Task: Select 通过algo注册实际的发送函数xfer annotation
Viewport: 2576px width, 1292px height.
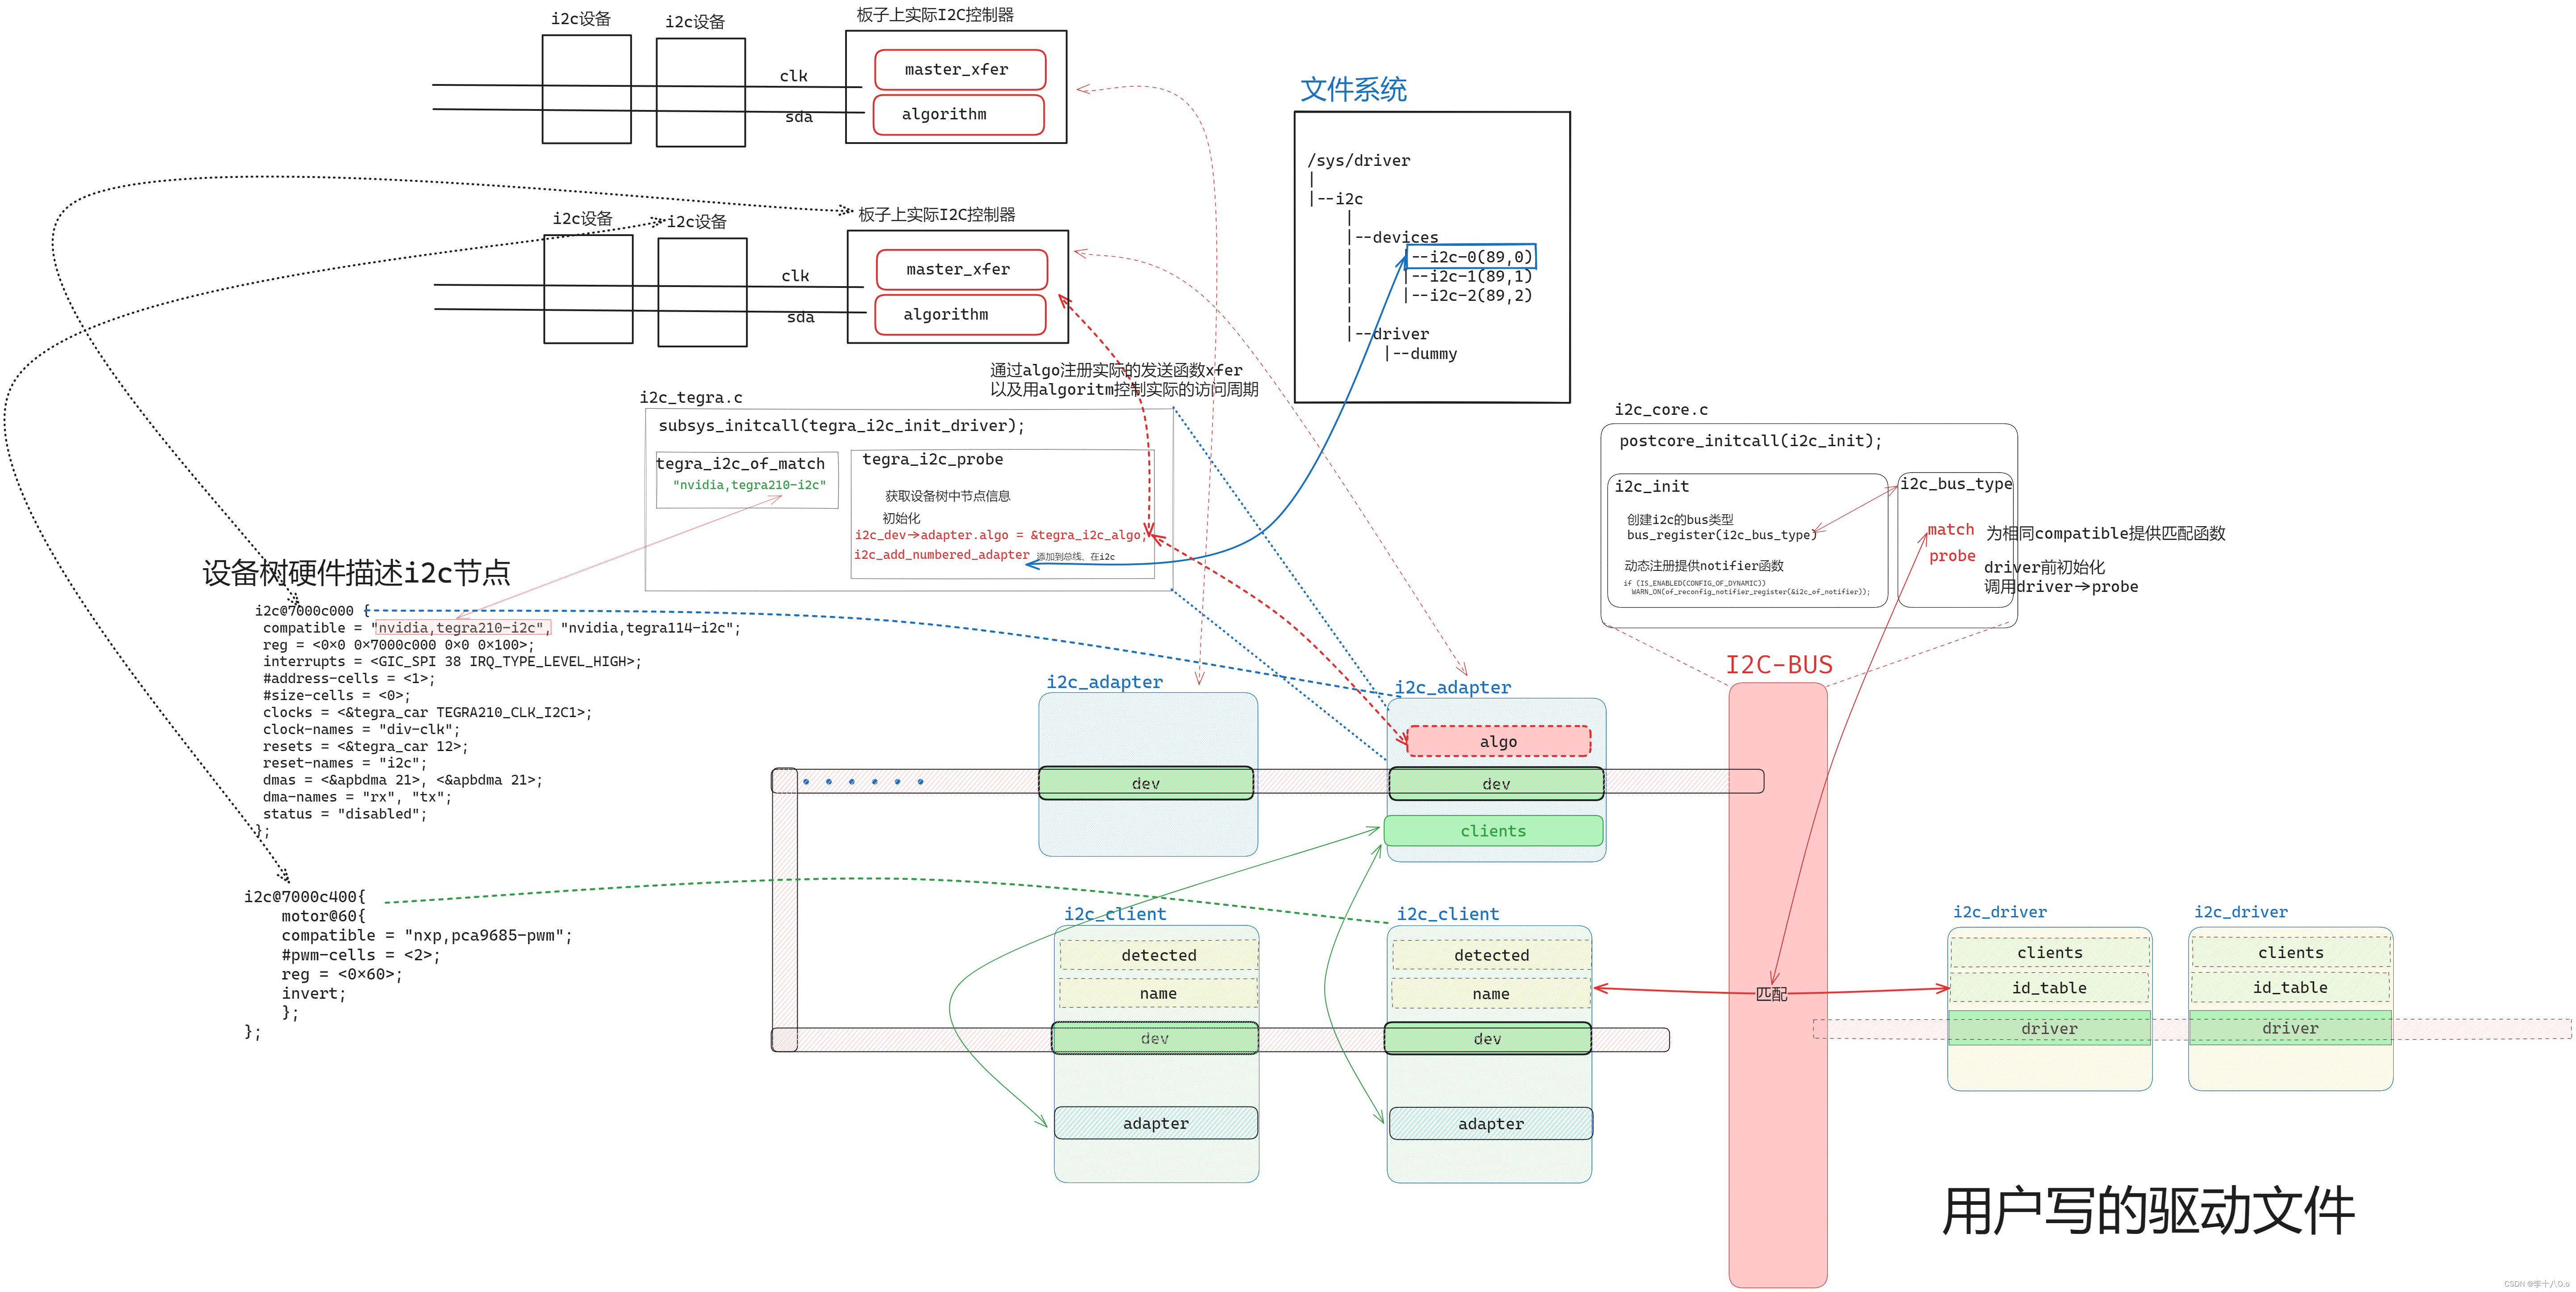Action: tap(1116, 370)
